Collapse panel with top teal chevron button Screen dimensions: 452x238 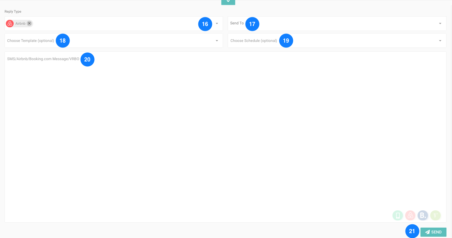pos(228,2)
